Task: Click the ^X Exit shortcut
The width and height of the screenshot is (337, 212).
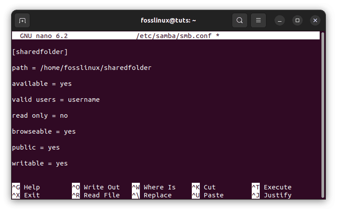Action: tap(26, 195)
